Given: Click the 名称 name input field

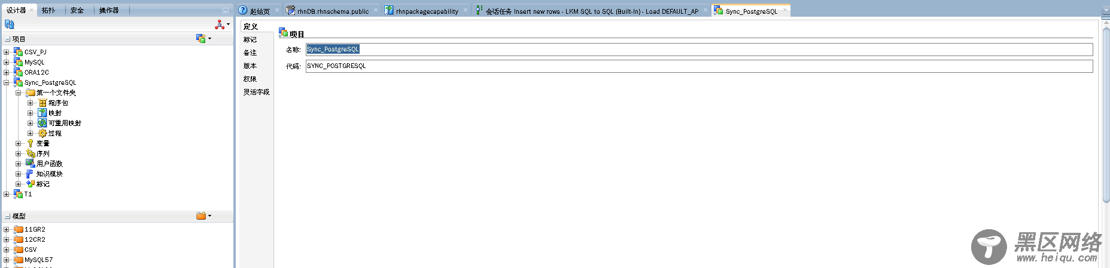Looking at the screenshot, I should click(x=699, y=49).
